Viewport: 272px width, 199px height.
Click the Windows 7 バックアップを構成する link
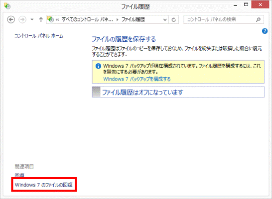coord(137,79)
